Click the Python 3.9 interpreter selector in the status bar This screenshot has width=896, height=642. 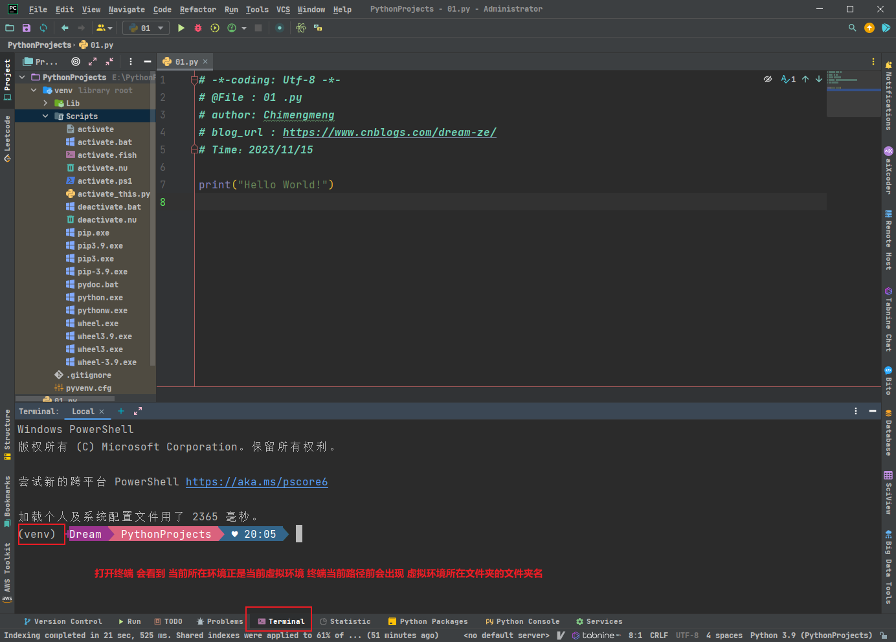(811, 636)
